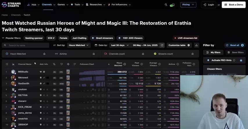
Task: Open the Sort by Hours Watched dropdown
Action: [79, 45]
